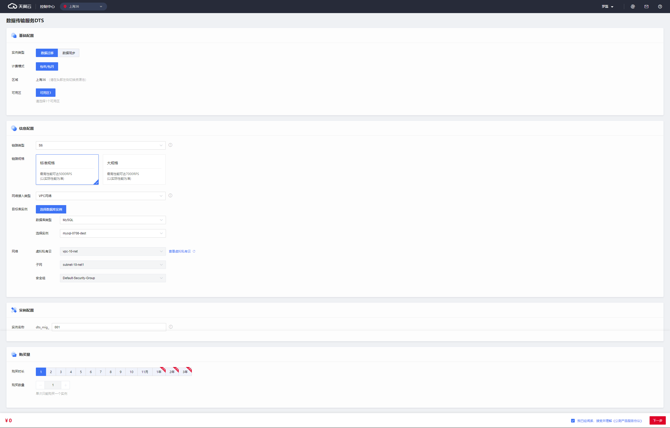670x428 pixels.
Task: Click the 天翼云 cloud logo icon
Action: 12,6
